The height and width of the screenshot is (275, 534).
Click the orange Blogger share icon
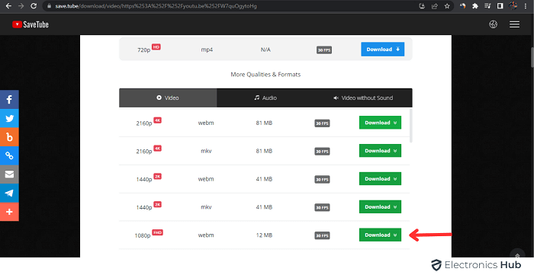point(9,137)
